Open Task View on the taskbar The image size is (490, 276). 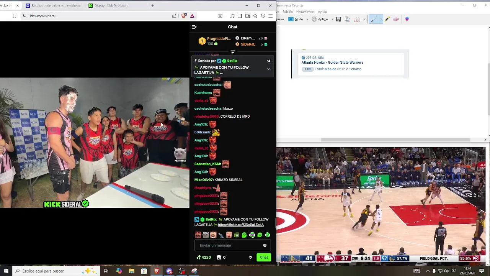coord(106,271)
